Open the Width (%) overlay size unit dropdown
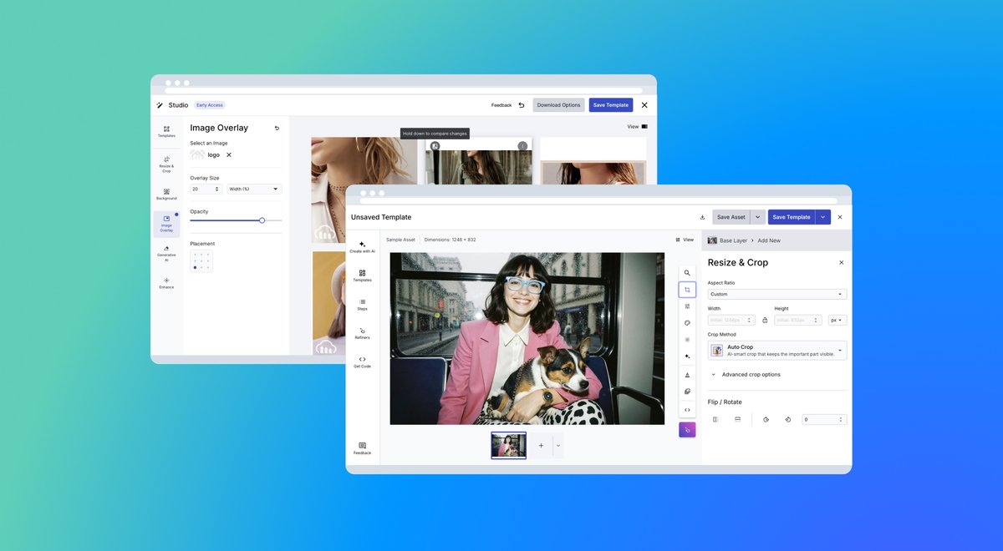Image resolution: width=1003 pixels, height=551 pixels. 254,189
